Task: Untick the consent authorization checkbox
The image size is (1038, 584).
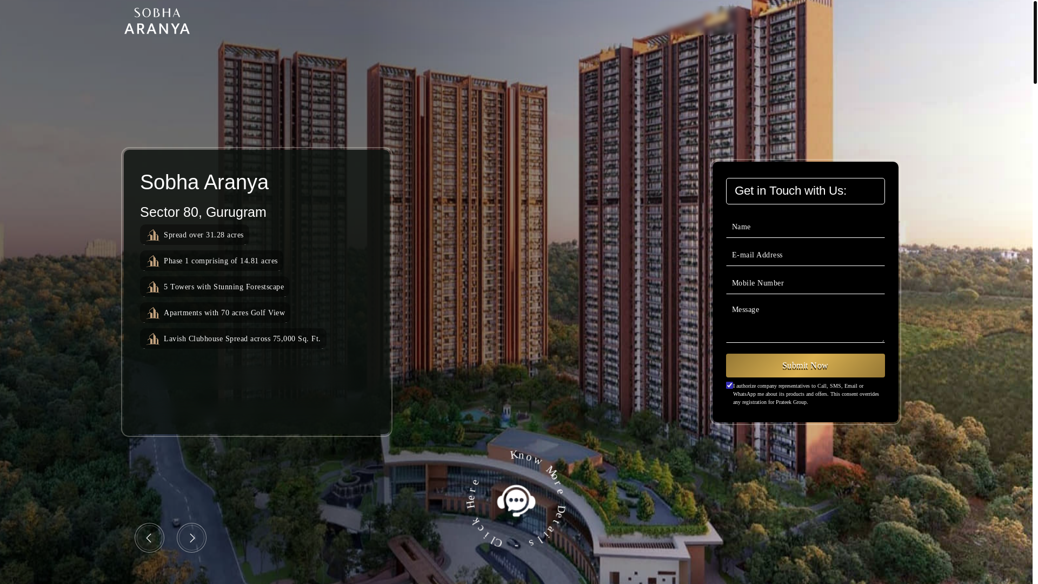Action: tap(729, 386)
